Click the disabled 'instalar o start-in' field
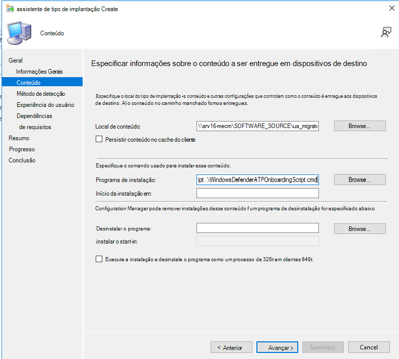This screenshot has height=359, width=399. click(x=257, y=241)
